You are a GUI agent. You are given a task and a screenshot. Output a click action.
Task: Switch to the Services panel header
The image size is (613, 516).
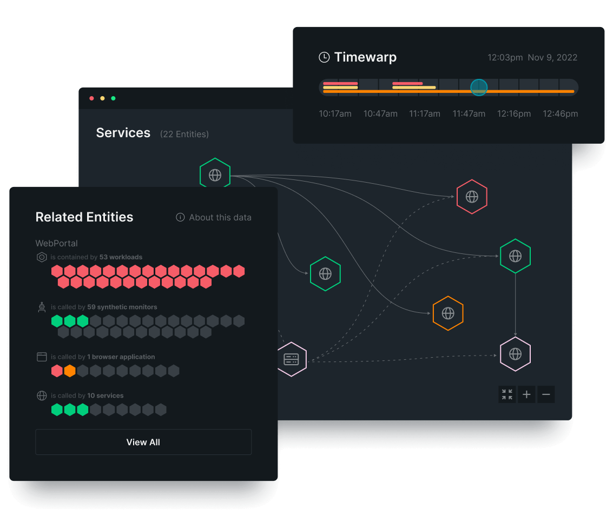click(123, 132)
